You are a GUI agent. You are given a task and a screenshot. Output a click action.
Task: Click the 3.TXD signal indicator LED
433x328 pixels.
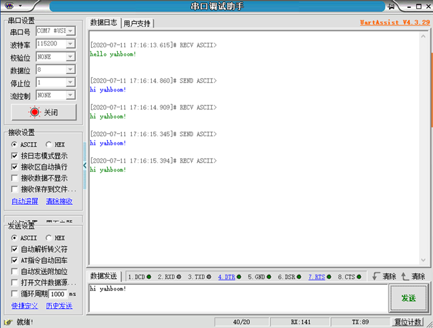[209, 277]
